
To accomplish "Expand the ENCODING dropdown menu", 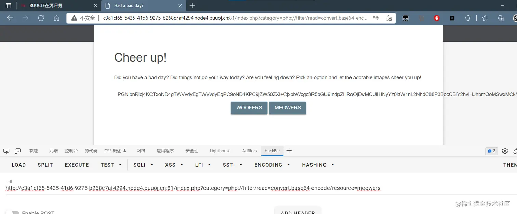I will [x=272, y=165].
